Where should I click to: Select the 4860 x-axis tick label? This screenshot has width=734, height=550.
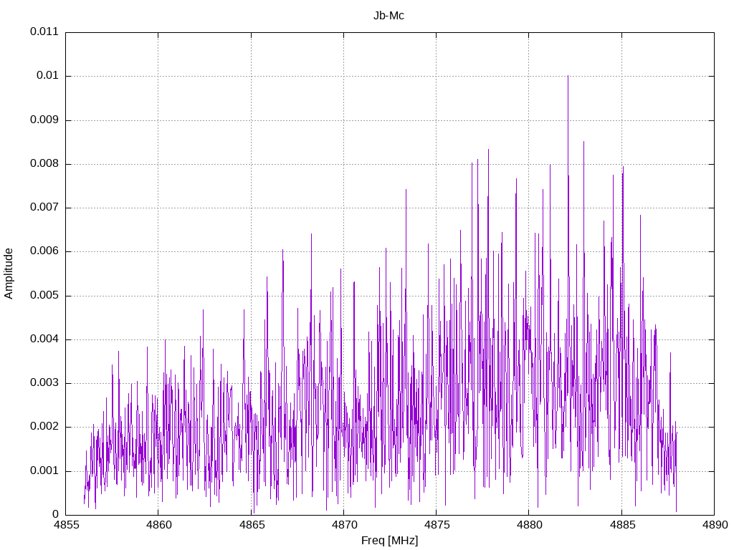tap(158, 525)
